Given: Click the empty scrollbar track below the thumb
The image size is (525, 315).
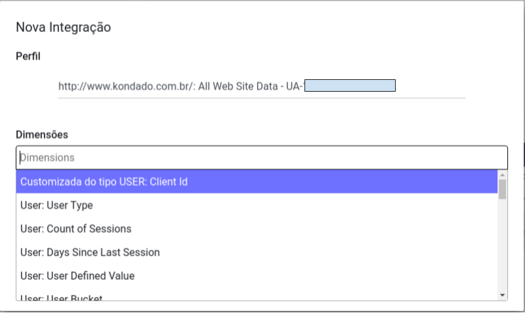Looking at the screenshot, I should [503, 249].
